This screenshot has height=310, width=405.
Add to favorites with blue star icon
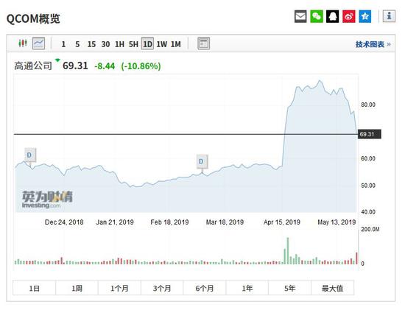pyautogui.click(x=365, y=16)
